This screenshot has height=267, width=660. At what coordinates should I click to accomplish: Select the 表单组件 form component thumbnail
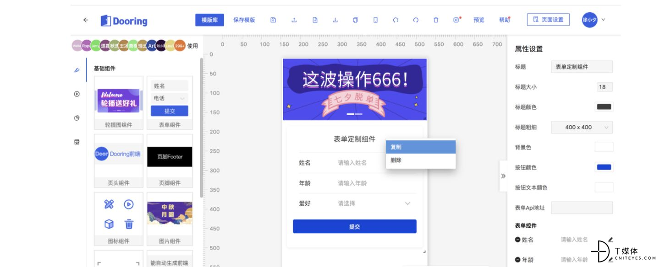170,103
